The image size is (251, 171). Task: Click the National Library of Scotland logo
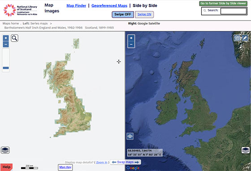tap(20, 10)
